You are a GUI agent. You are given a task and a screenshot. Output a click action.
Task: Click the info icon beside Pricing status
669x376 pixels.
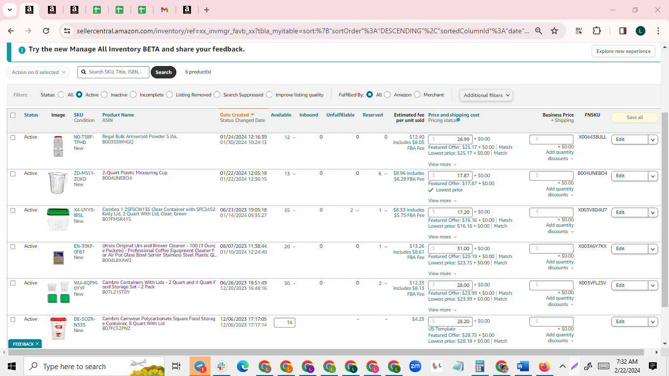(x=458, y=120)
